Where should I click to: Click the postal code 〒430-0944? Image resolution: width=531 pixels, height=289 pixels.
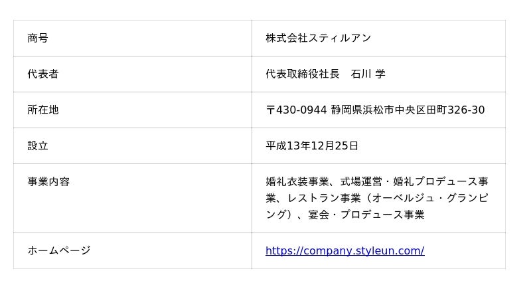click(x=296, y=110)
